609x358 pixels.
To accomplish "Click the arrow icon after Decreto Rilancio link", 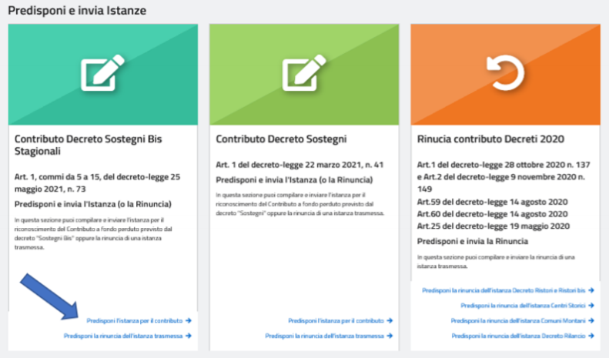I will 591,336.
